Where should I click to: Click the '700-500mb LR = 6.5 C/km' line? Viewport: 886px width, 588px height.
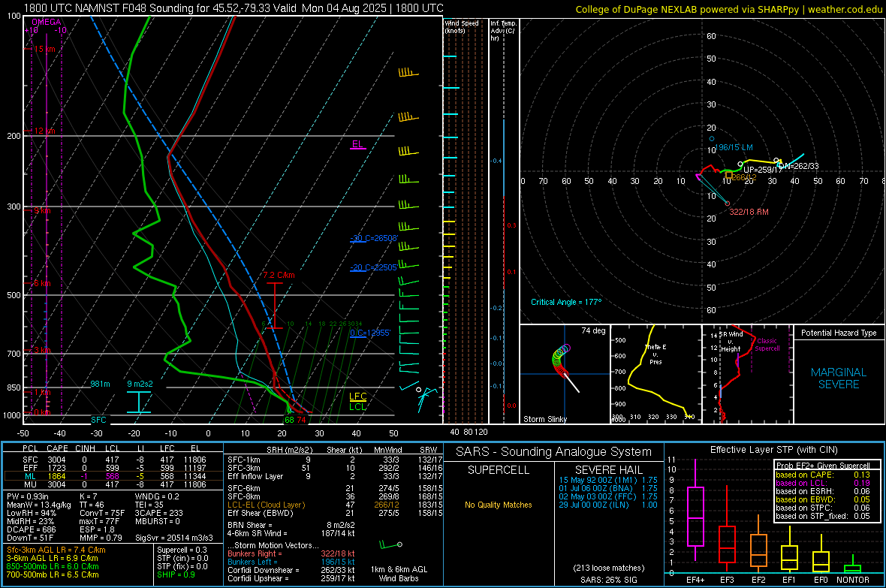click(x=53, y=574)
